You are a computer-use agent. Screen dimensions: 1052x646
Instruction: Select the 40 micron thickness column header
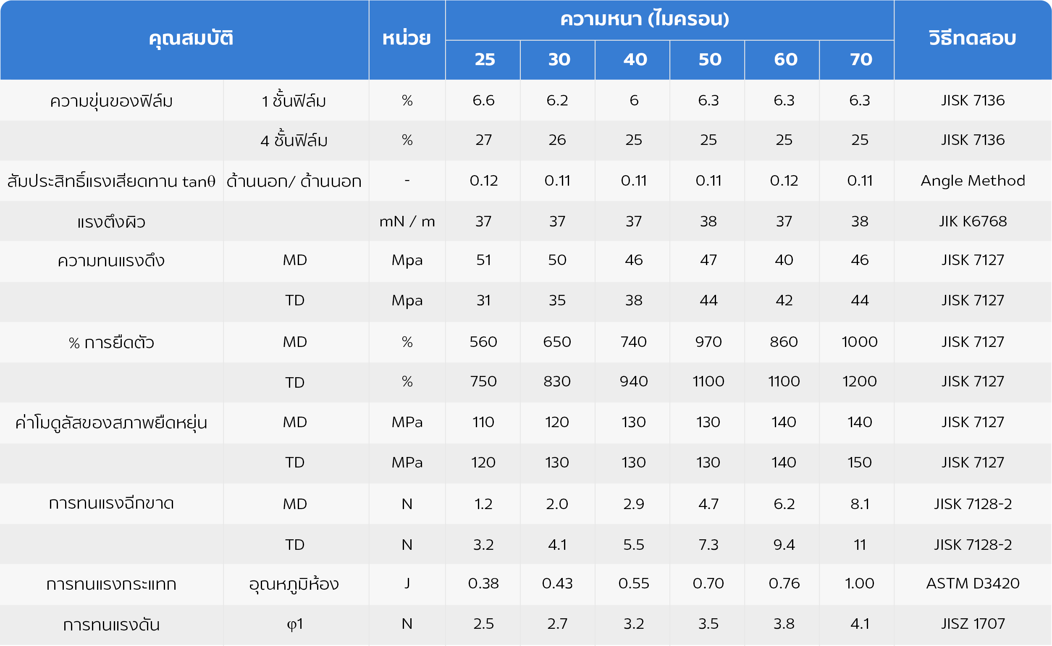(635, 59)
